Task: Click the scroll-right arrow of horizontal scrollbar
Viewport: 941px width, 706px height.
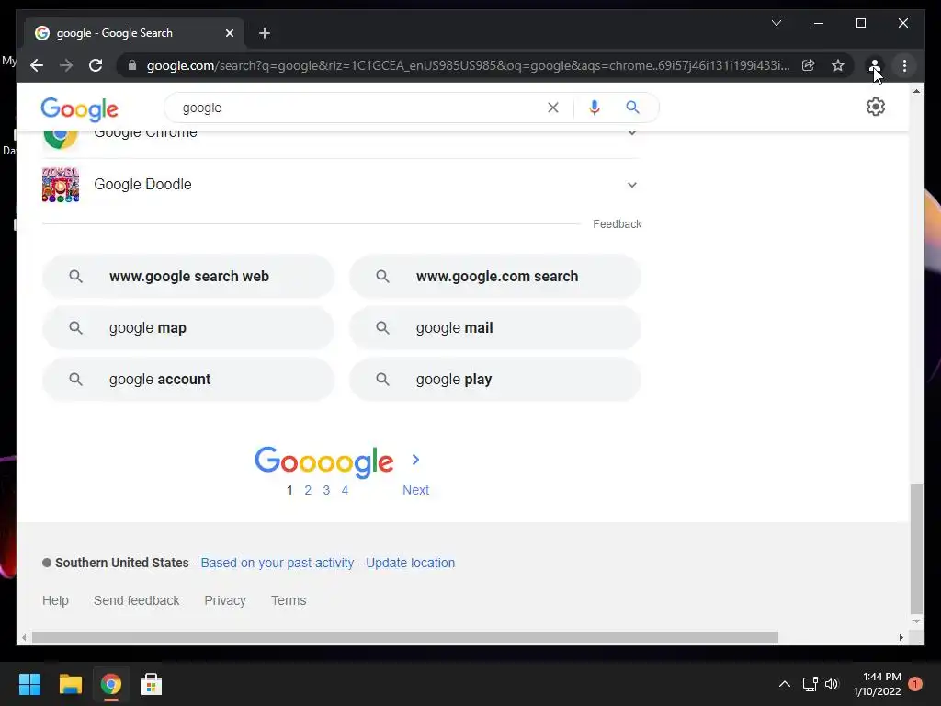Action: 901,638
